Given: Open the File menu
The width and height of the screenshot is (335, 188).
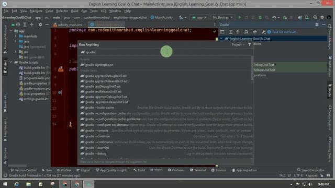Looking at the screenshot, I should 6,11.
